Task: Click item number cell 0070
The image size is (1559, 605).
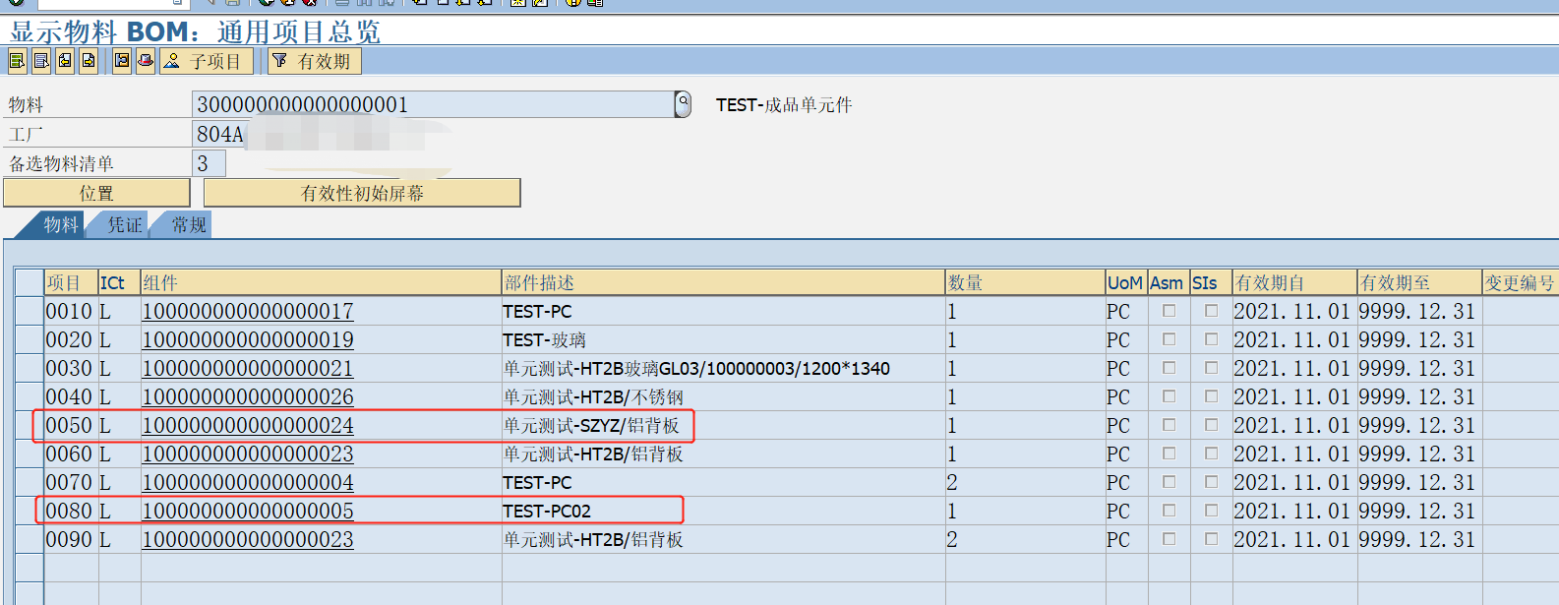Action: click(69, 482)
